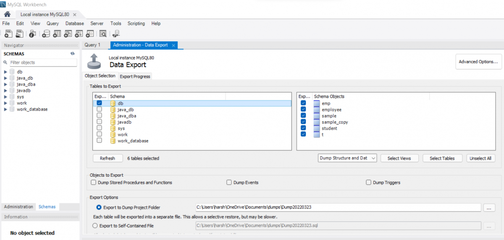Check the work schema export checkbox
The width and height of the screenshot is (504, 240).
pyautogui.click(x=99, y=134)
